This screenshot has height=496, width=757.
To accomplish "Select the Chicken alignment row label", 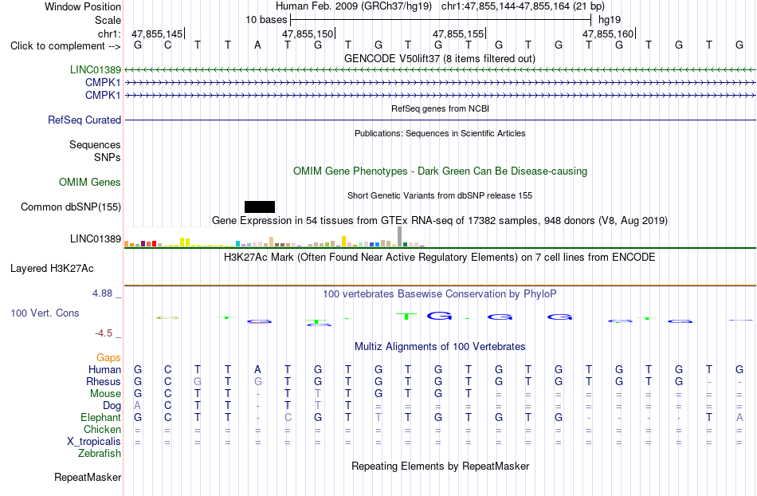I will tap(102, 430).
